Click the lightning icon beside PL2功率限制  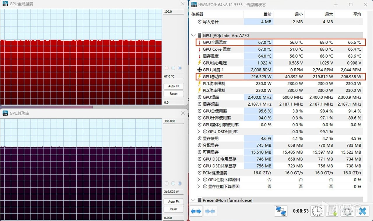(200, 90)
